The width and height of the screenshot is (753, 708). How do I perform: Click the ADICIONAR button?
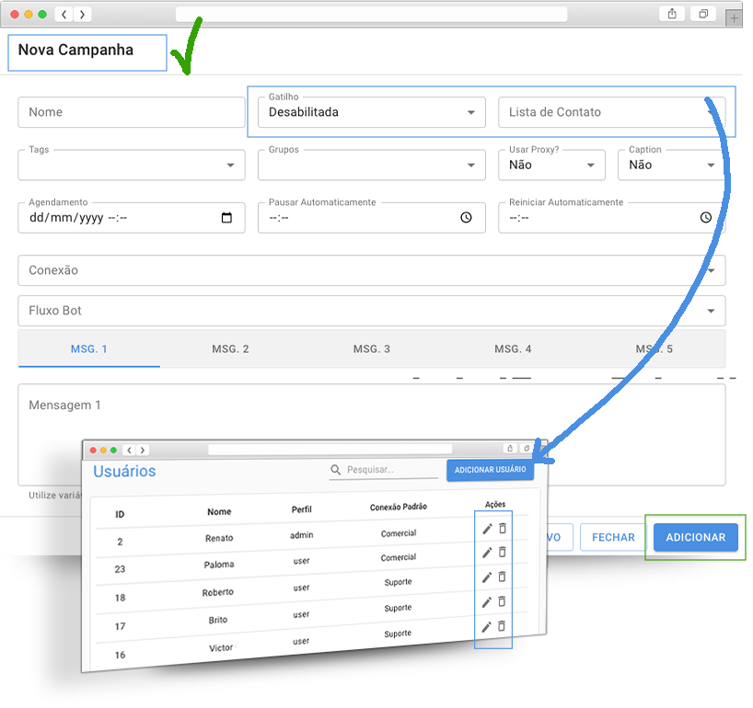pos(695,537)
